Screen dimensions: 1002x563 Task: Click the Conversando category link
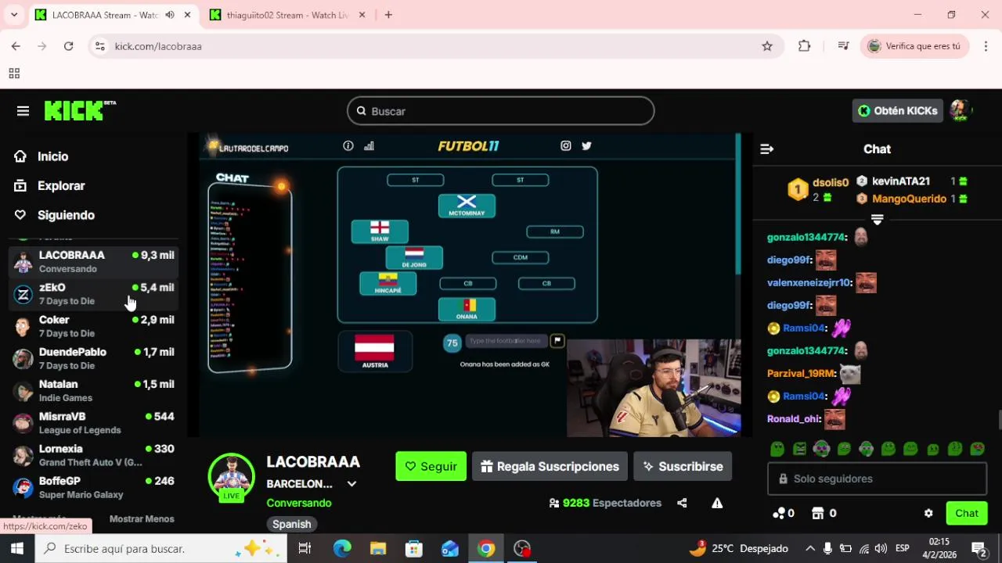coord(298,503)
